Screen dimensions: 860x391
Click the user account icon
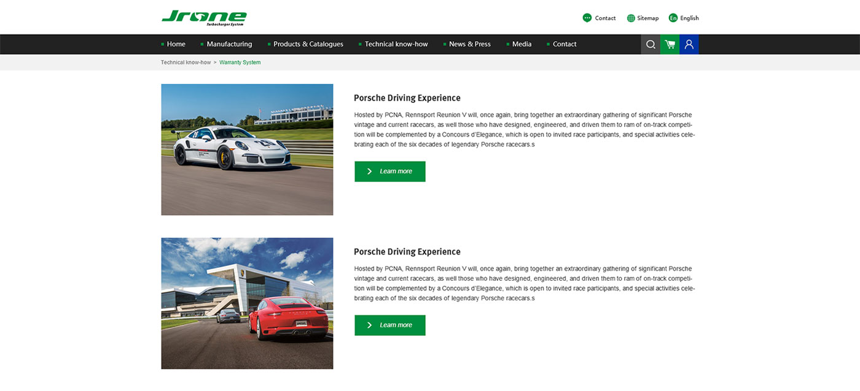click(689, 44)
